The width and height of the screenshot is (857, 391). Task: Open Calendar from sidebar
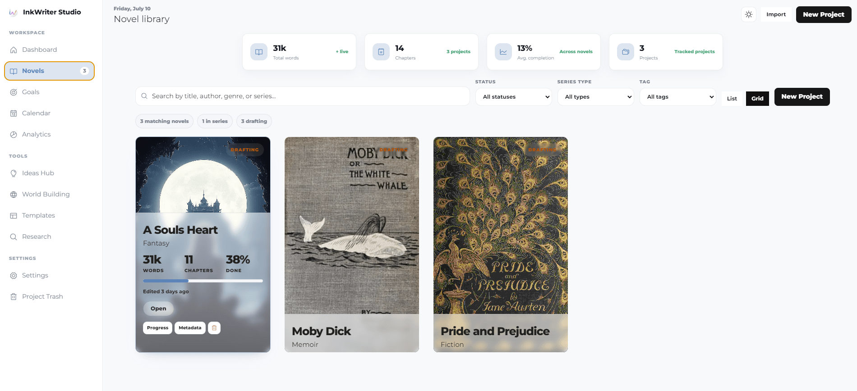pyautogui.click(x=49, y=114)
